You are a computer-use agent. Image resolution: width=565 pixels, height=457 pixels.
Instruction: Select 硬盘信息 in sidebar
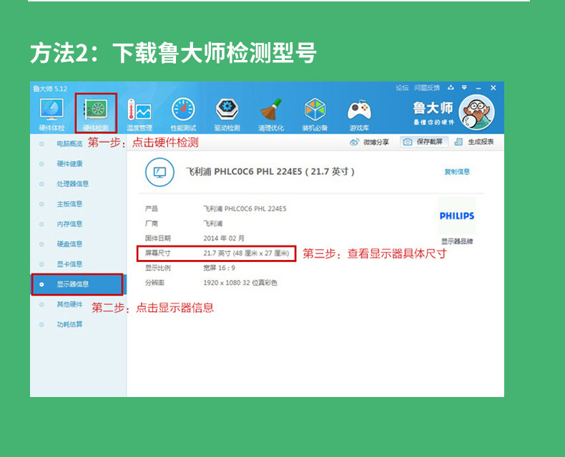(69, 244)
